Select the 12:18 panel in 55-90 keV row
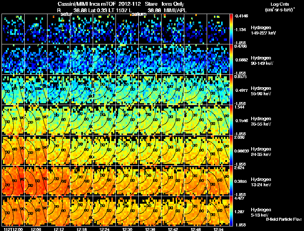 pyautogui.click(x=82, y=90)
